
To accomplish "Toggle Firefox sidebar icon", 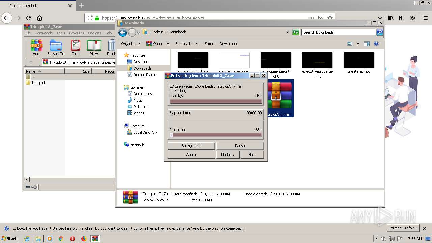I will (x=402, y=18).
